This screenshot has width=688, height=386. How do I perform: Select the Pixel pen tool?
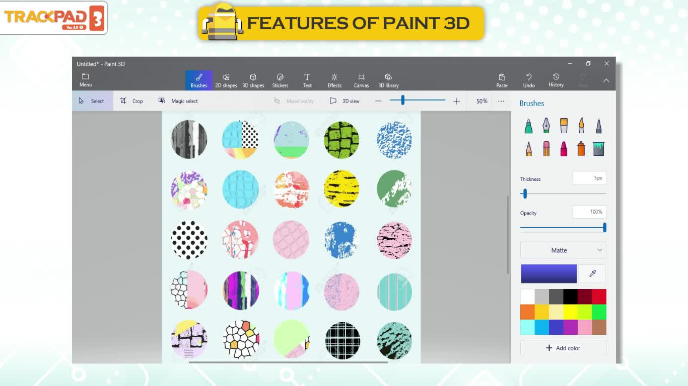(x=599, y=126)
